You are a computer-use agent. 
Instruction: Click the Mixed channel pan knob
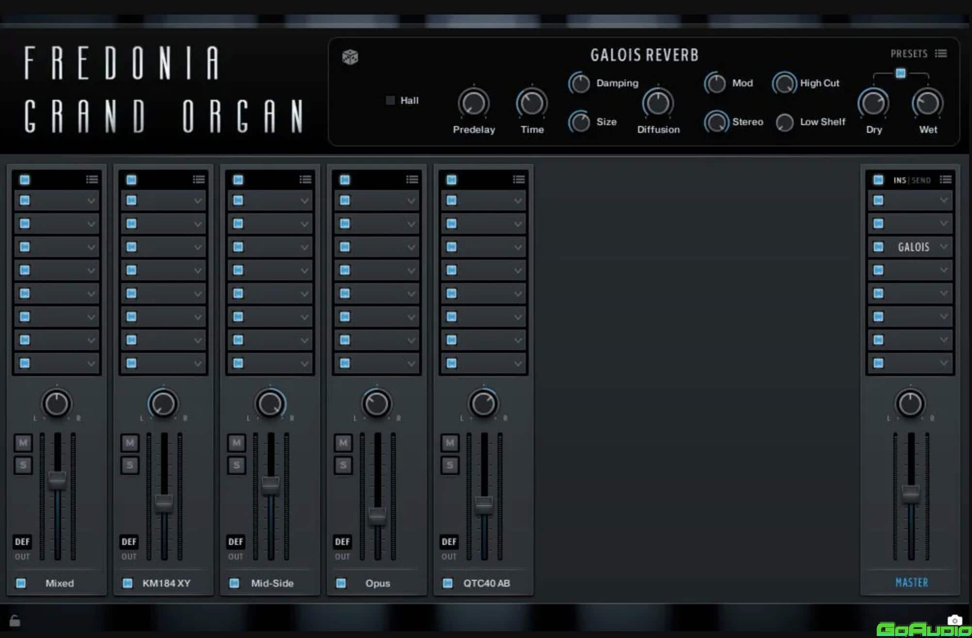click(57, 404)
